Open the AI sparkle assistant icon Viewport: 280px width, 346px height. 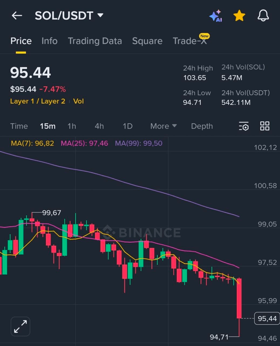coord(215,16)
